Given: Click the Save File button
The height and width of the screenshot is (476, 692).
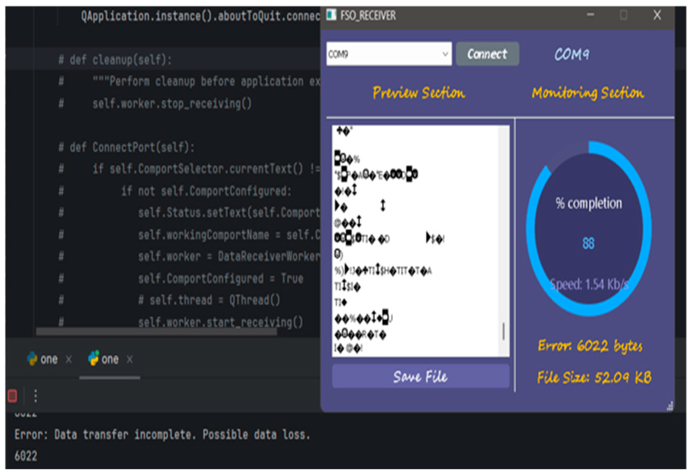Looking at the screenshot, I should point(421,376).
